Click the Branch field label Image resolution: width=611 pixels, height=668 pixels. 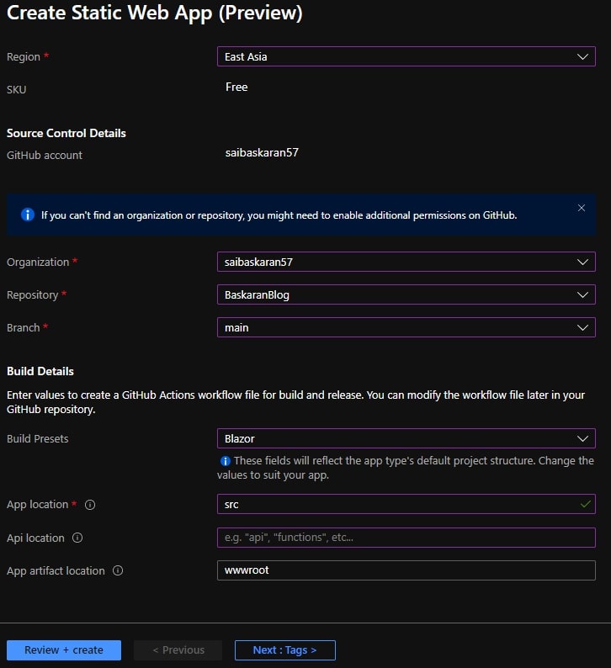[23, 327]
